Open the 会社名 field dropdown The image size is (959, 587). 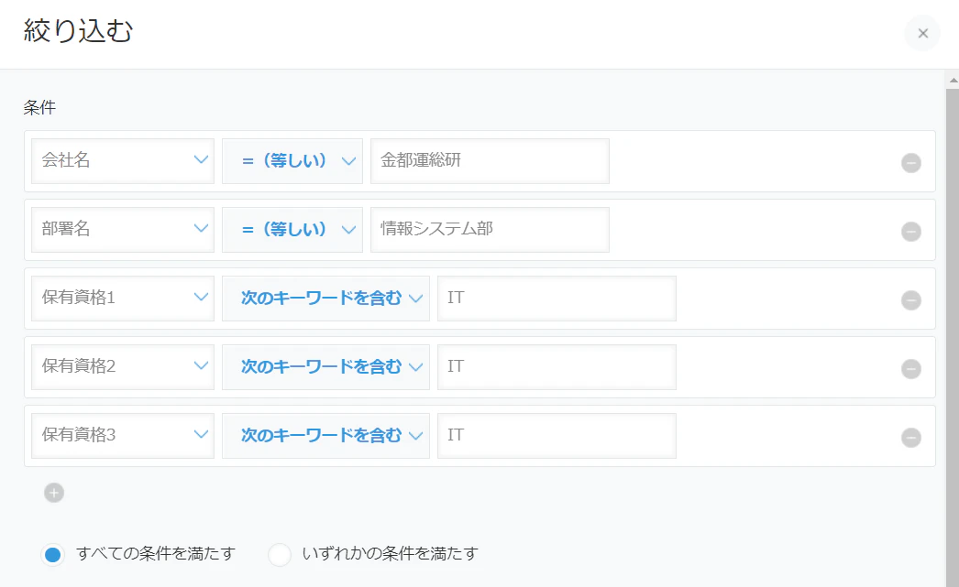[x=123, y=160]
